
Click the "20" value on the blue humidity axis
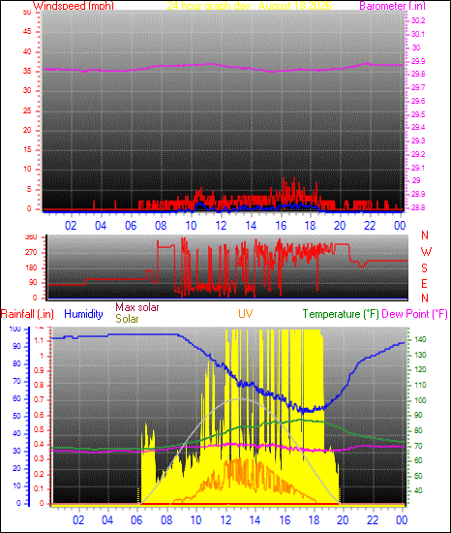tap(16, 468)
